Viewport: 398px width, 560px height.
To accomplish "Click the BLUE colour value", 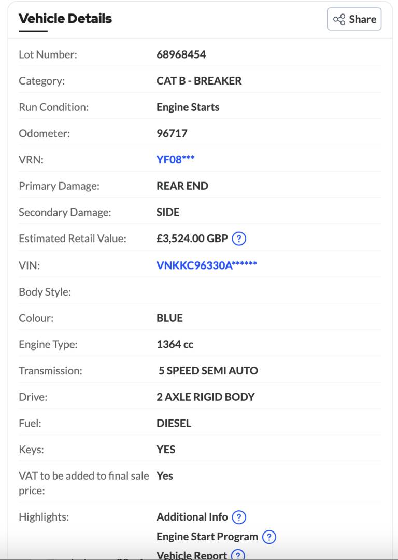I will point(169,318).
